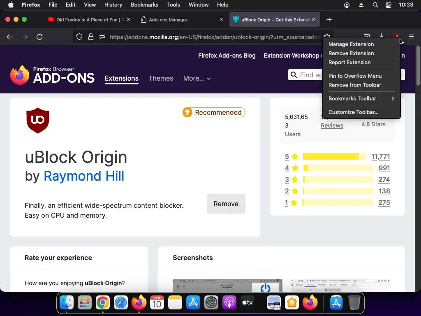Open macOS Spotlight search icon
Viewport: 421px width, 316px height.
(x=375, y=5)
